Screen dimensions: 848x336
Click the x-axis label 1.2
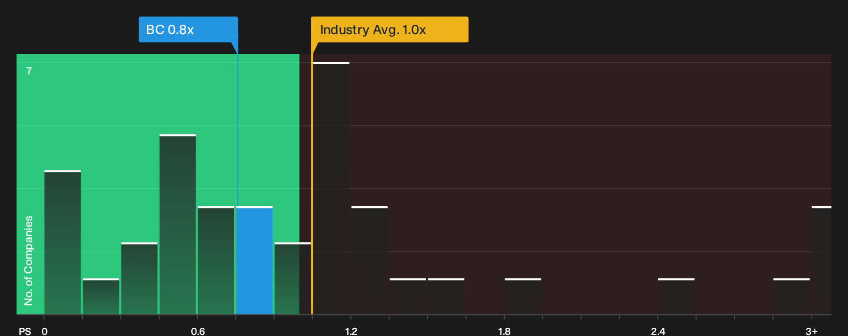tap(351, 331)
